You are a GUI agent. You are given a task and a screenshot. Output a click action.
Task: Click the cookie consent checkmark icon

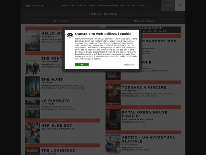coord(70,35)
